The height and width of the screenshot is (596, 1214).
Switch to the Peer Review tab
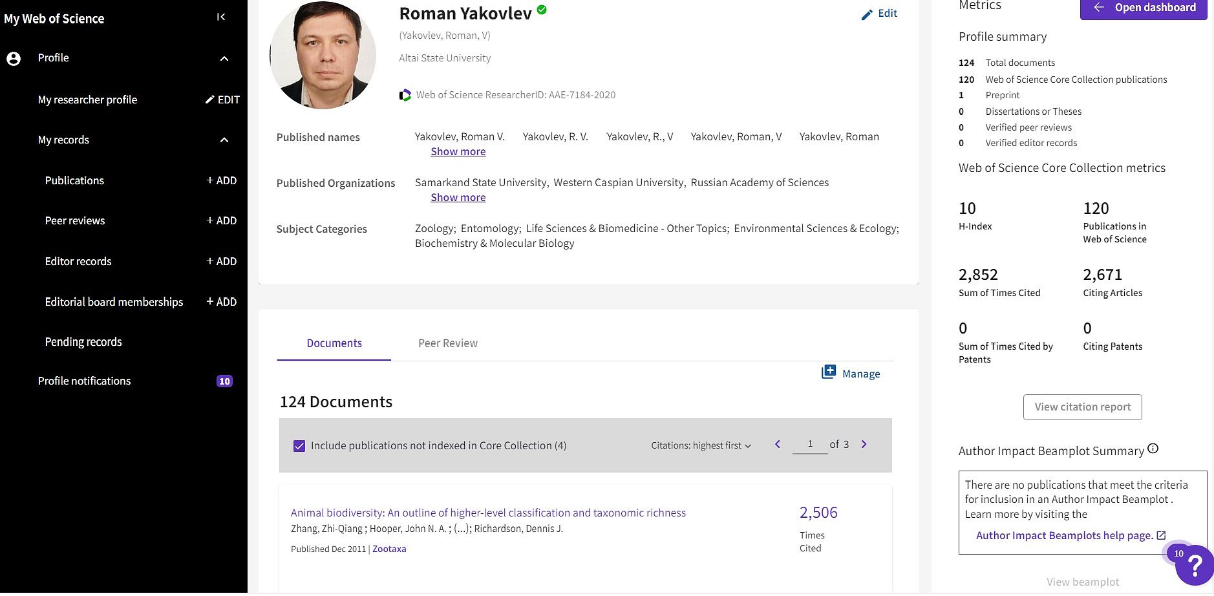pos(447,343)
